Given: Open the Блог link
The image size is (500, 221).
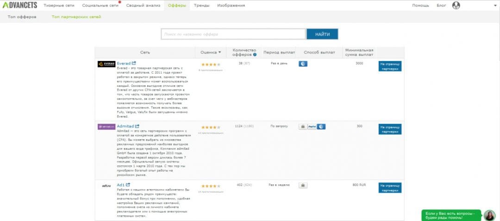Looking at the screenshot, I should (441, 6).
